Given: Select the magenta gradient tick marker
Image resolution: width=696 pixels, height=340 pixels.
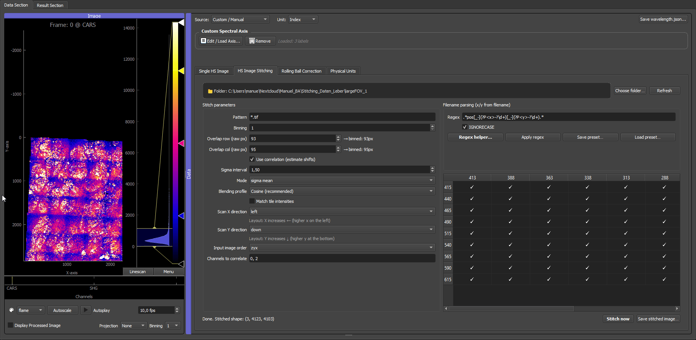Looking at the screenshot, I should click(x=181, y=143).
